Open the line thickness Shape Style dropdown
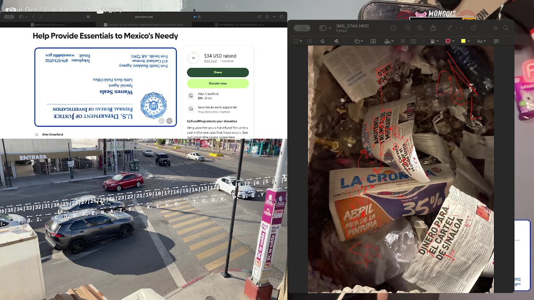 click(x=434, y=41)
